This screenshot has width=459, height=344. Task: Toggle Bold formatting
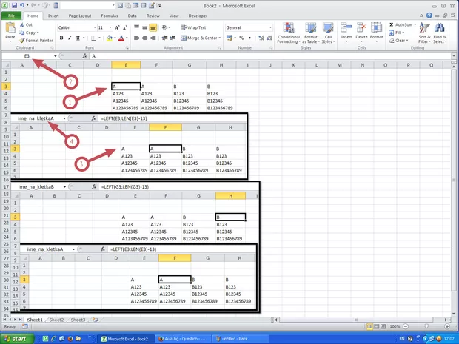click(61, 38)
